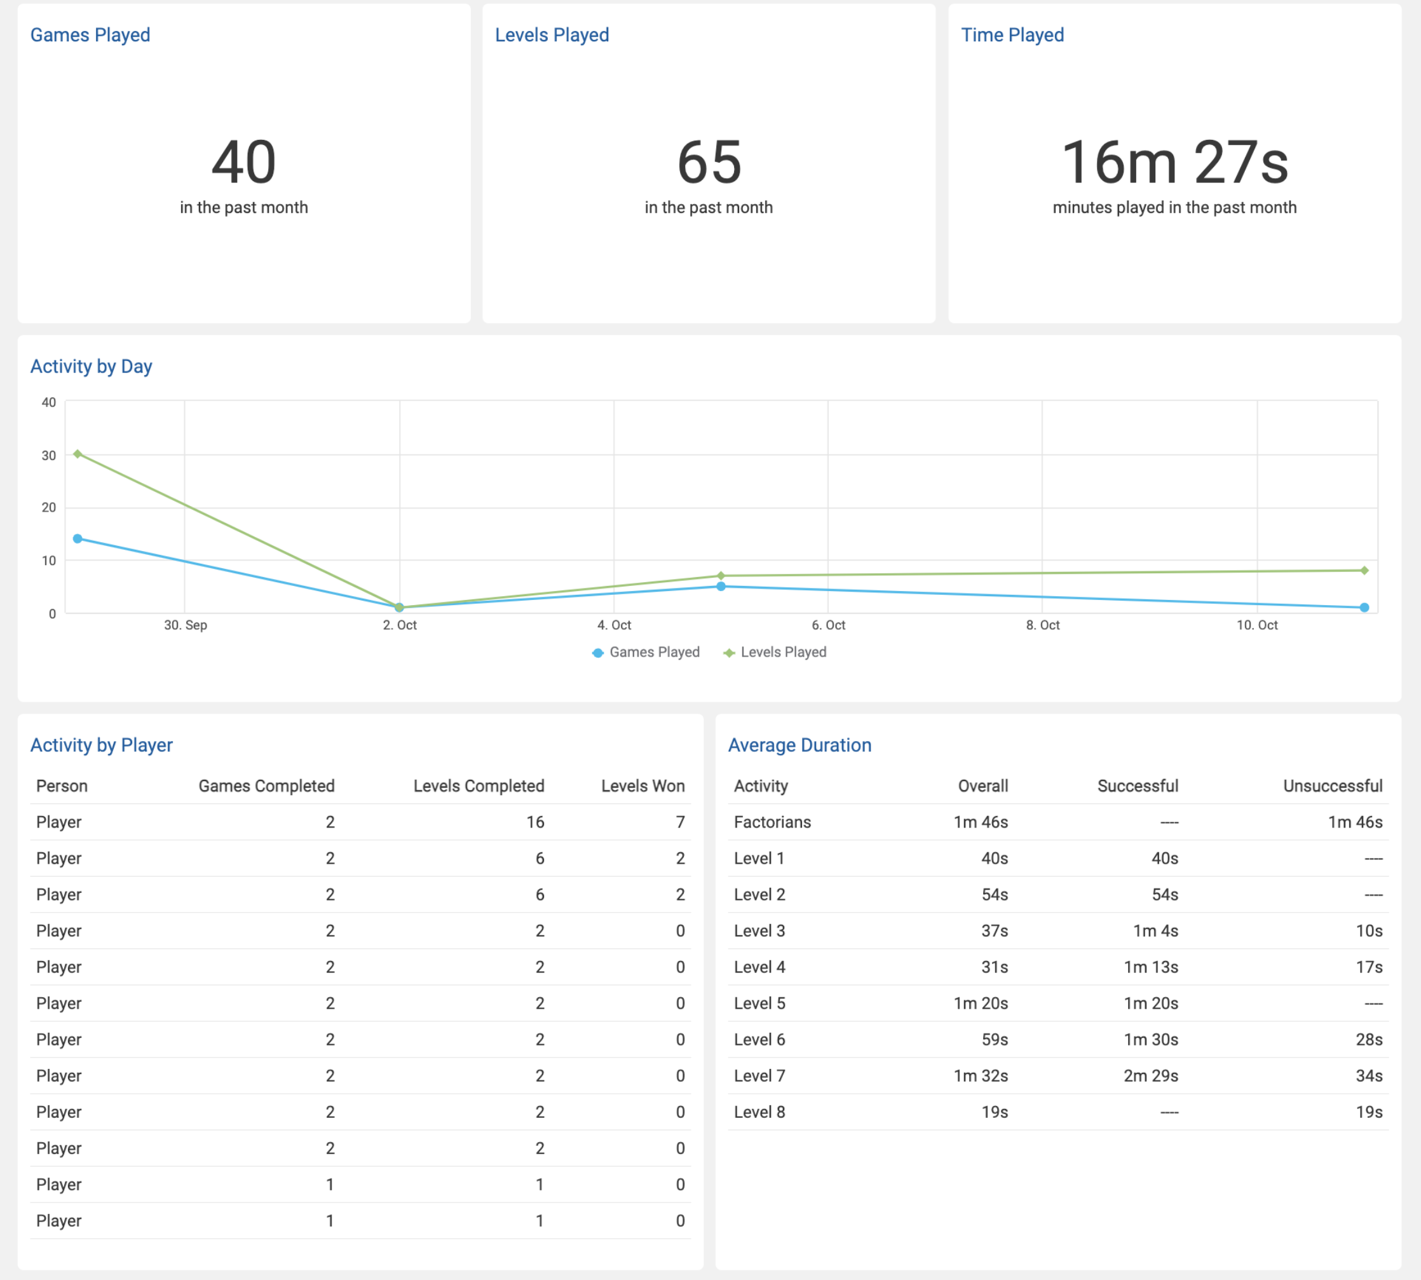Click the Levels Played card title

point(552,34)
